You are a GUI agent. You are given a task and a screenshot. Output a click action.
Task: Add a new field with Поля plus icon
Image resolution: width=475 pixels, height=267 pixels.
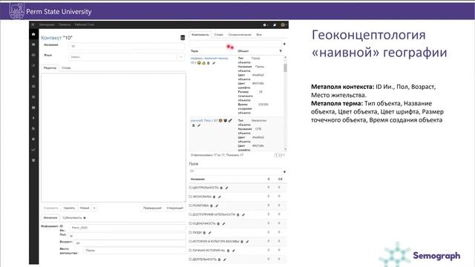pos(284,171)
